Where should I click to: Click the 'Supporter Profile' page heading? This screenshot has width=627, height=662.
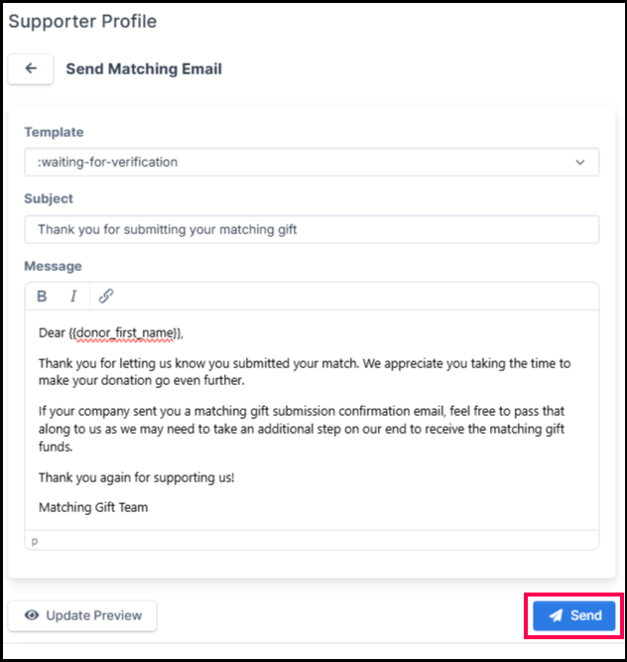tap(82, 21)
